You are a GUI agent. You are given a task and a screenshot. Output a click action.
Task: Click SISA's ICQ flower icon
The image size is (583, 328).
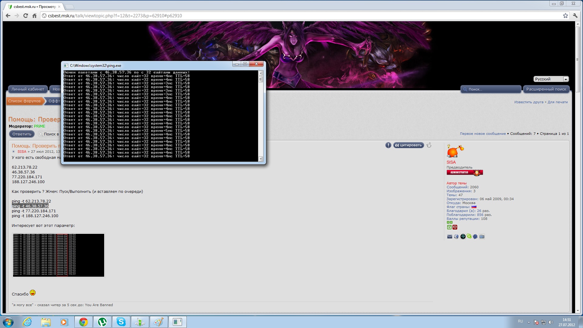475,237
